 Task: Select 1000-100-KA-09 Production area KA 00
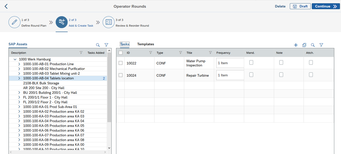pyautogui.click(x=54, y=145)
